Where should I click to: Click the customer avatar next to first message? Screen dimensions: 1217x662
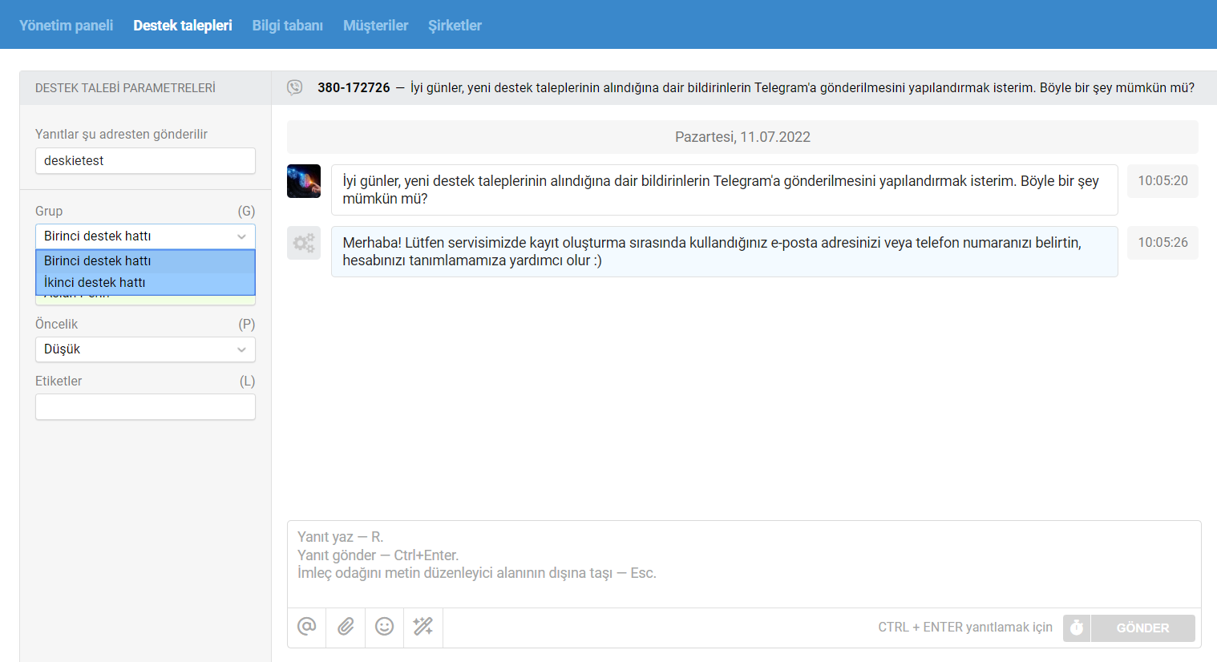pyautogui.click(x=304, y=181)
